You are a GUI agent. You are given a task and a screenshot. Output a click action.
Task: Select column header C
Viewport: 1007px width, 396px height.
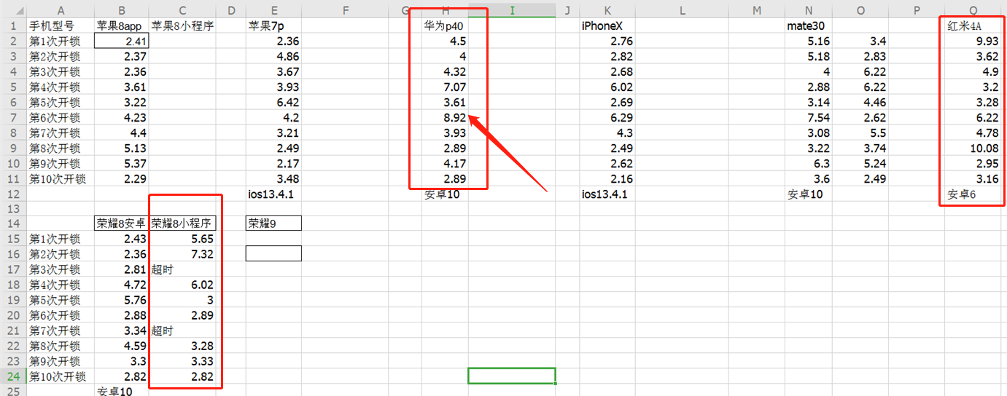pos(182,10)
